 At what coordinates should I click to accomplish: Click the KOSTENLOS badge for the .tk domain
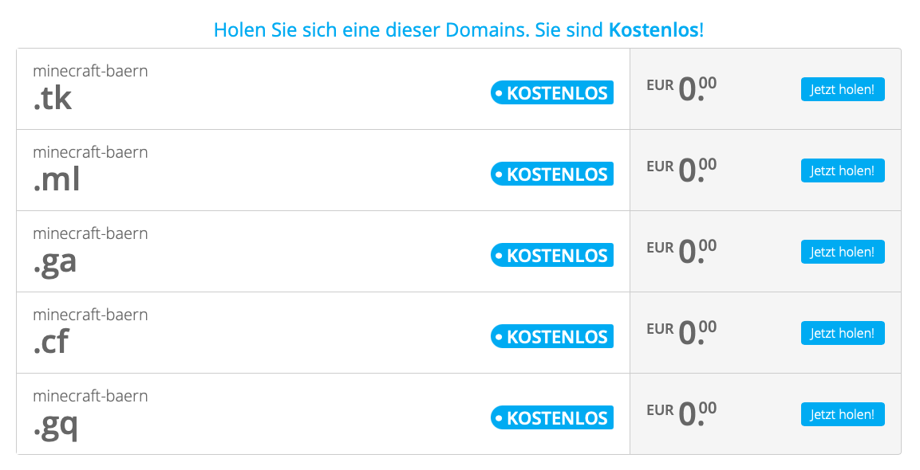click(551, 92)
